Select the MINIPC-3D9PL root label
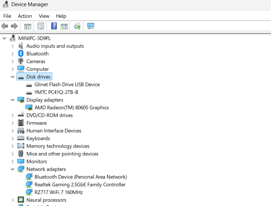Image resolution: width=271 pixels, height=206 pixels. (x=34, y=38)
